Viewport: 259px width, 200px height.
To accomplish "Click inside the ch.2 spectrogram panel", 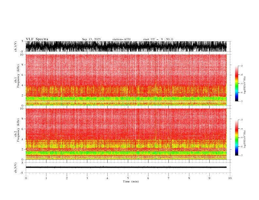I will [x=129, y=134].
